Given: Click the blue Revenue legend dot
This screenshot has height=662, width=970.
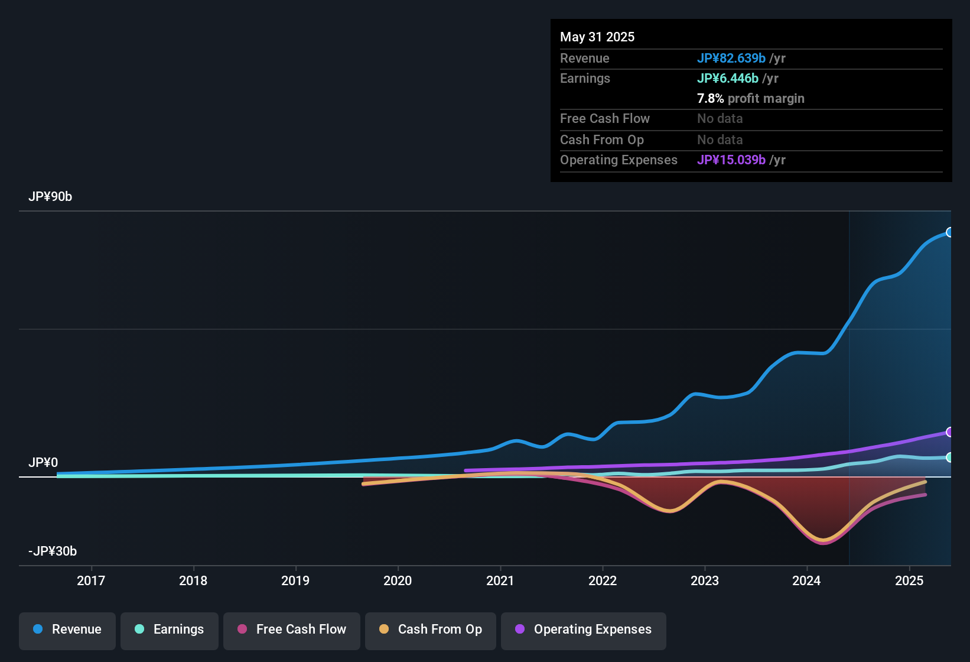Looking at the screenshot, I should click(x=38, y=629).
